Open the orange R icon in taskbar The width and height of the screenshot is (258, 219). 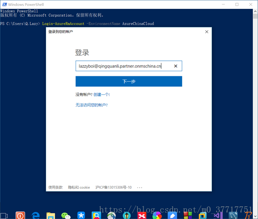(248, 216)
